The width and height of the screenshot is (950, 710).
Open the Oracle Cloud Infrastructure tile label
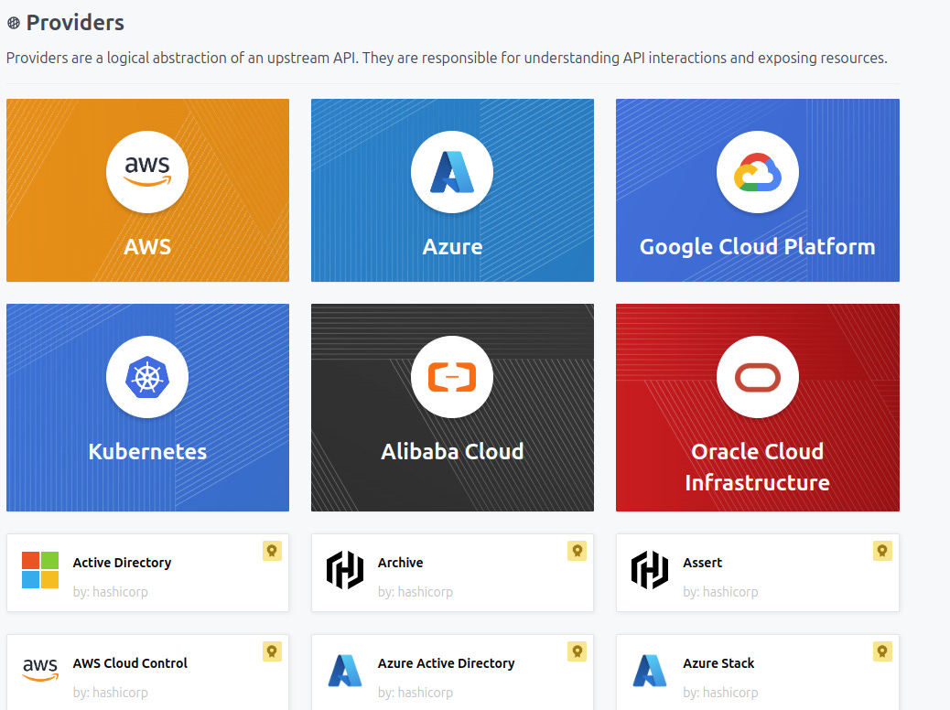pos(757,467)
